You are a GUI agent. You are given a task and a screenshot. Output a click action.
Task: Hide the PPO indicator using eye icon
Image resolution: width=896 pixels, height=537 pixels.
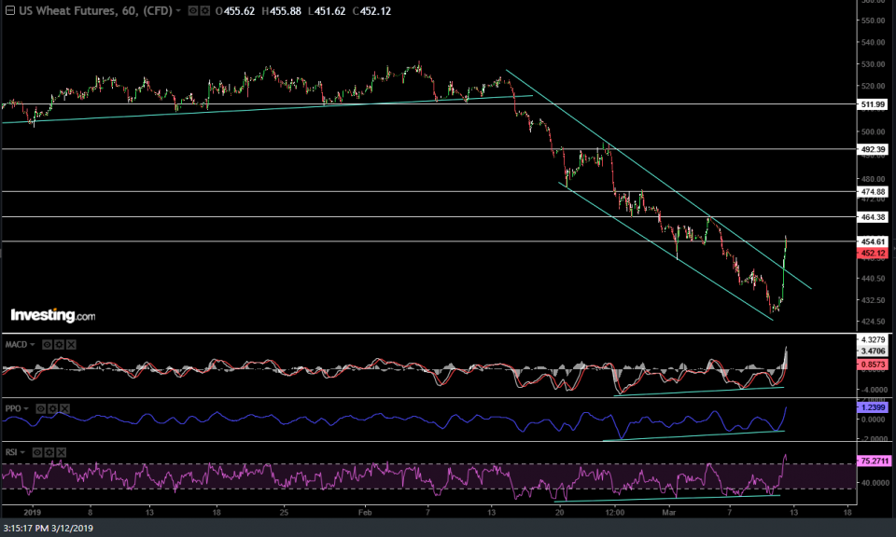[41, 408]
